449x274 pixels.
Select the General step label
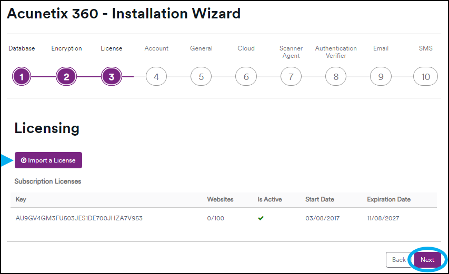[x=201, y=48]
